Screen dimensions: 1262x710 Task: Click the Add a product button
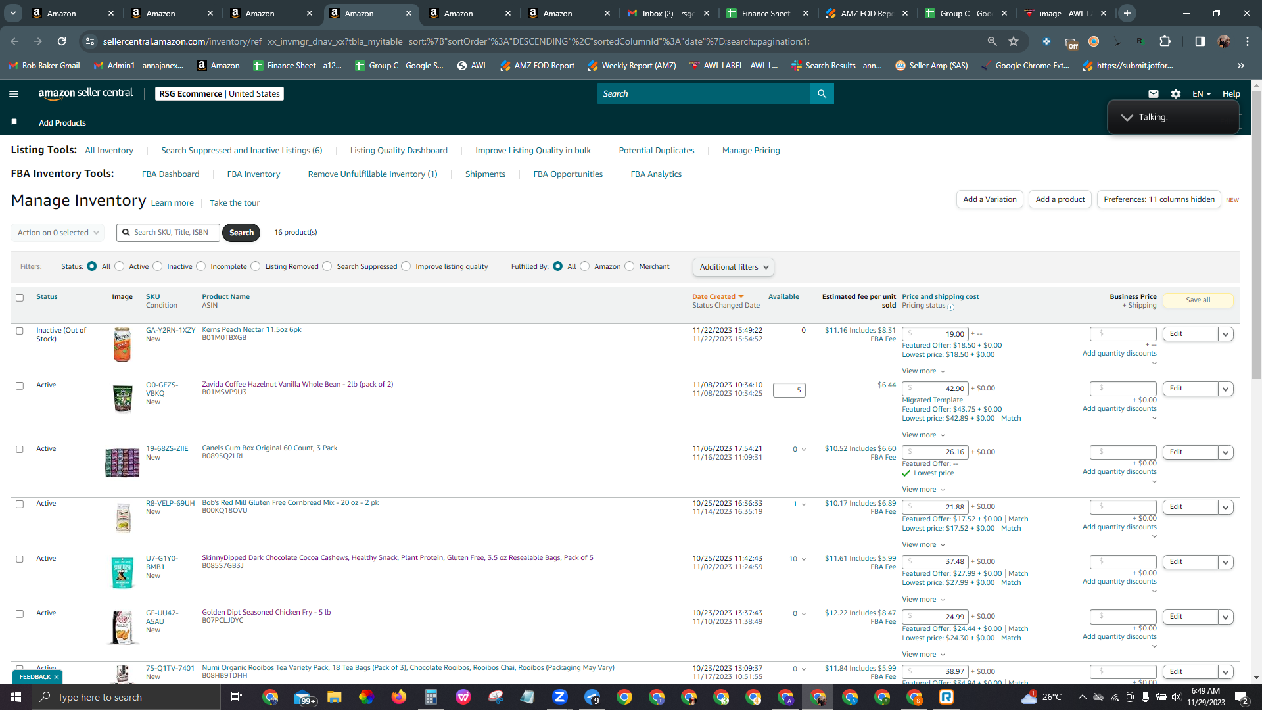pos(1060,199)
